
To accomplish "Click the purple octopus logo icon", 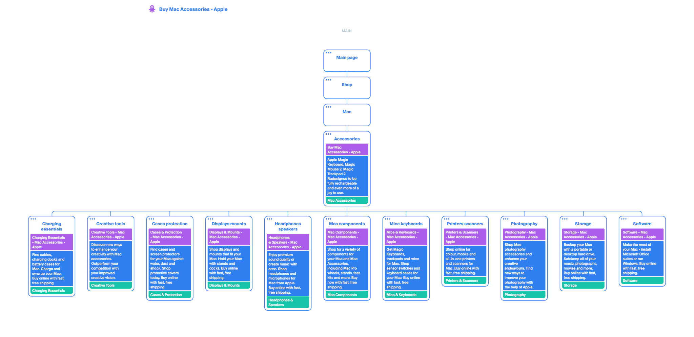I will pos(152,9).
